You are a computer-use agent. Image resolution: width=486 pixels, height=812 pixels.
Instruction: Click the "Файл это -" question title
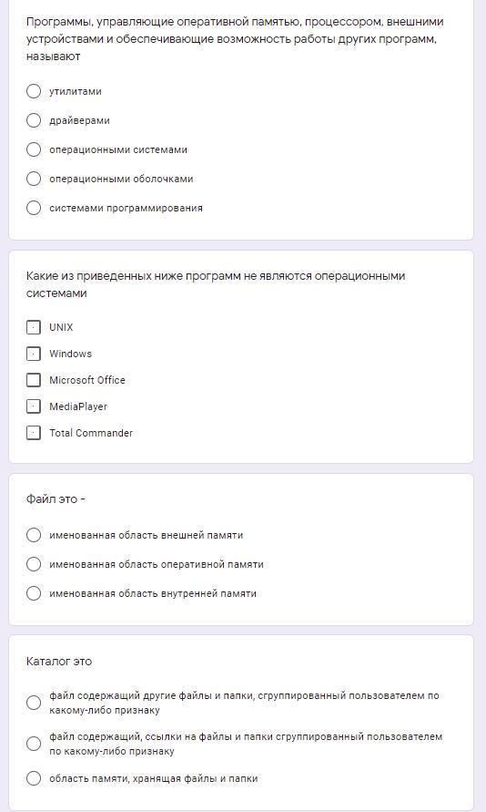click(x=56, y=499)
